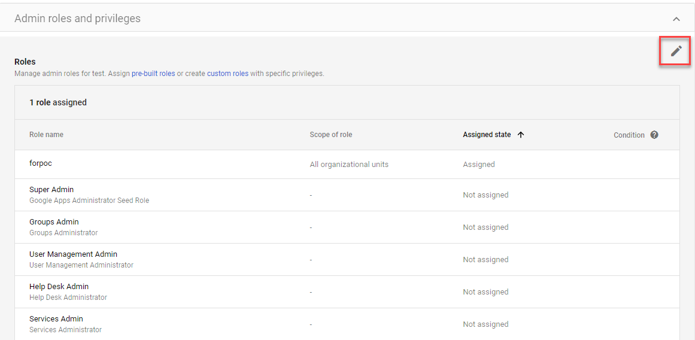Open the pre-built roles link
The height and width of the screenshot is (340, 695).
153,74
